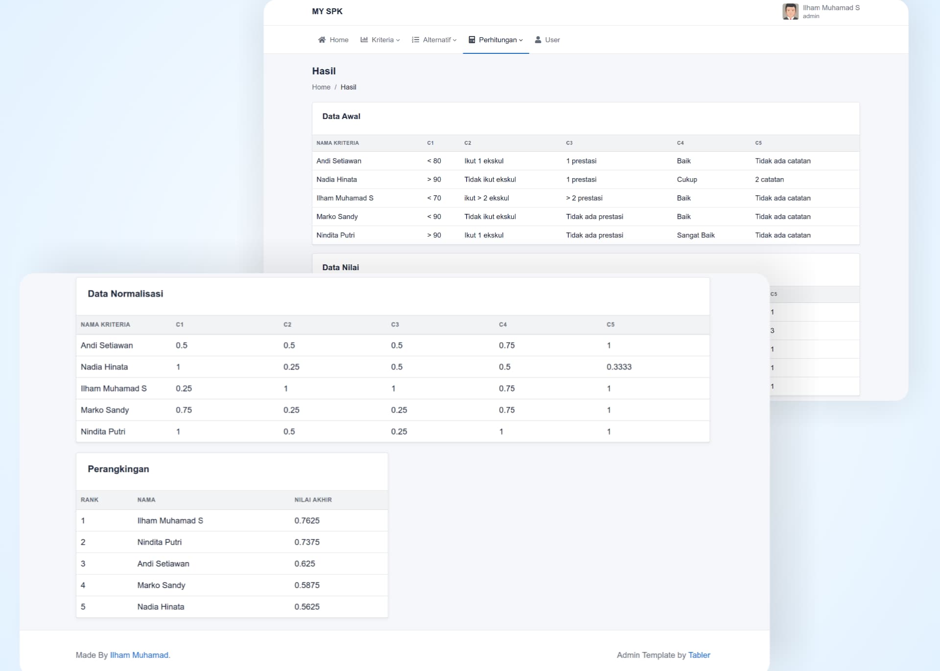Click the Home breadcrumb link
The image size is (940, 671).
point(321,87)
